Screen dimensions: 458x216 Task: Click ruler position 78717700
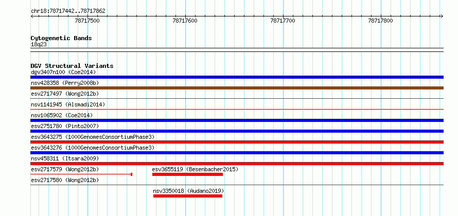coord(283,21)
